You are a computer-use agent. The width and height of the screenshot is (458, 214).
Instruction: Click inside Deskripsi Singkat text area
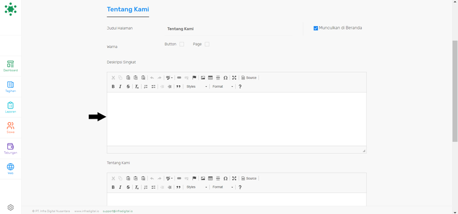pyautogui.click(x=236, y=119)
